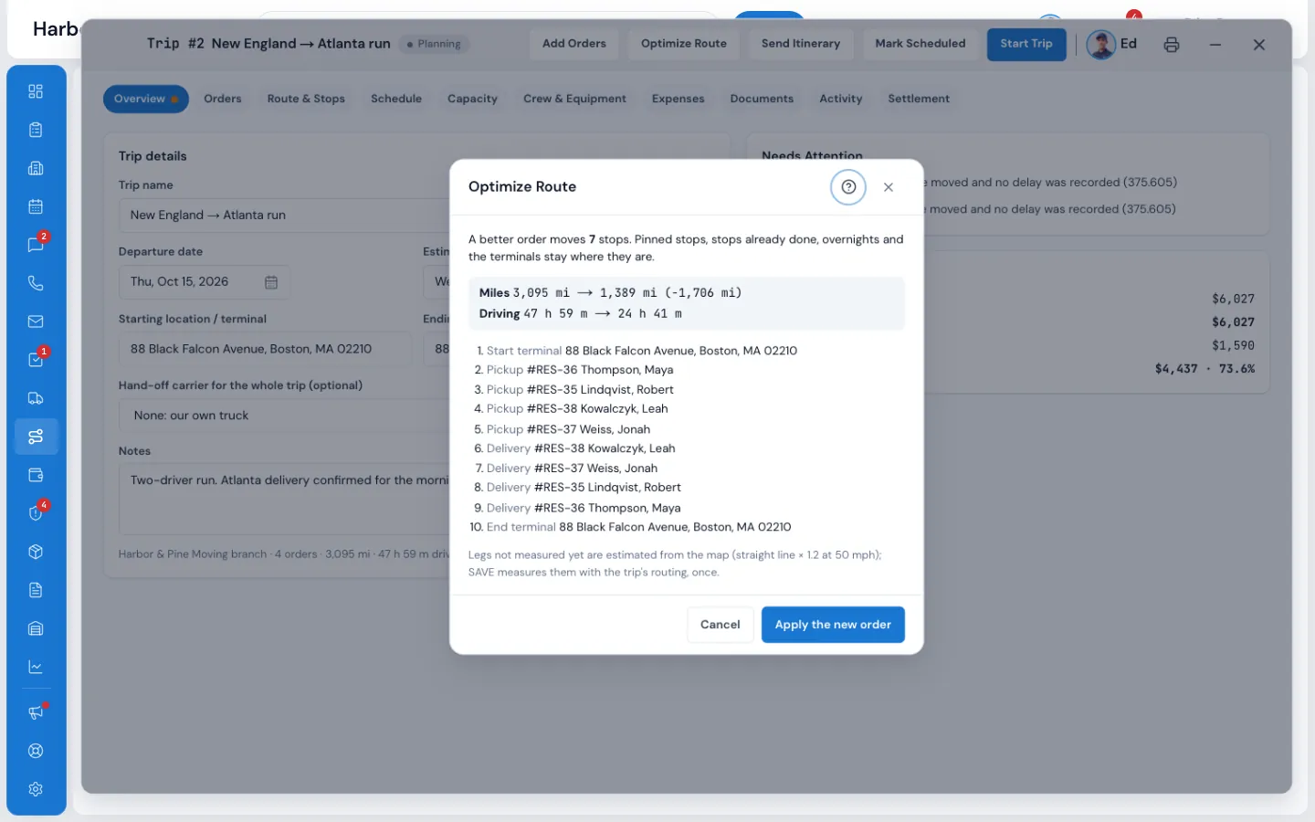Click the Start Trip button
The image size is (1315, 822).
coord(1026,44)
